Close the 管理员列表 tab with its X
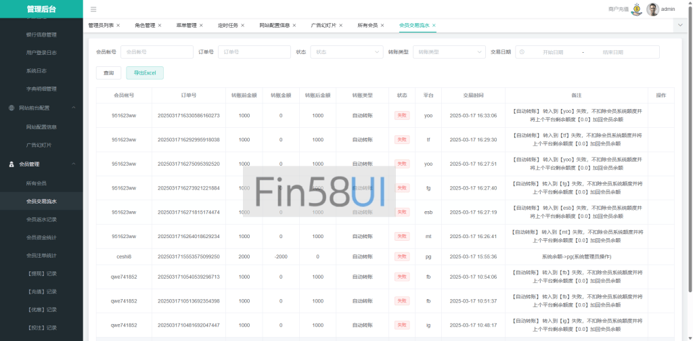 click(118, 25)
